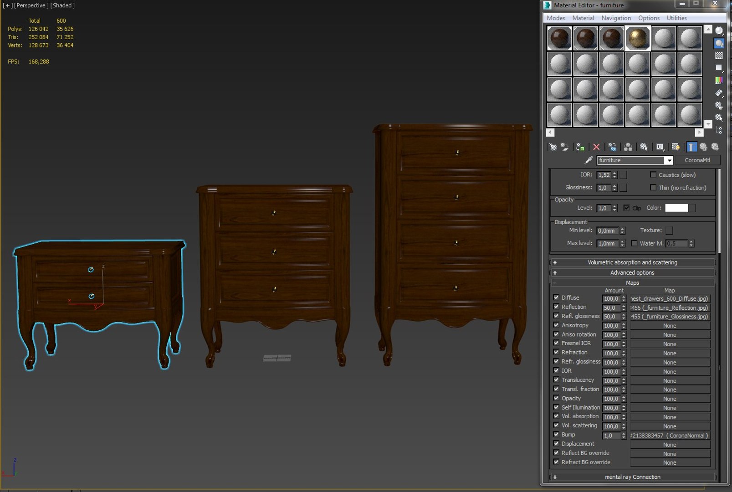Click Put Material to Scene icon
Image resolution: width=732 pixels, height=492 pixels.
(565, 147)
